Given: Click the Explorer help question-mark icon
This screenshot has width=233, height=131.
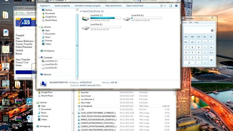Looking at the screenshot, I should (176, 6).
